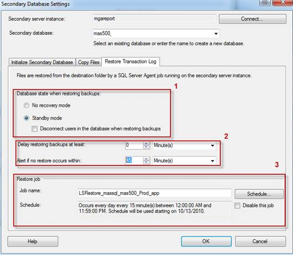Increase the delay restoring backups value
This screenshot has width=293, height=255.
146,144
